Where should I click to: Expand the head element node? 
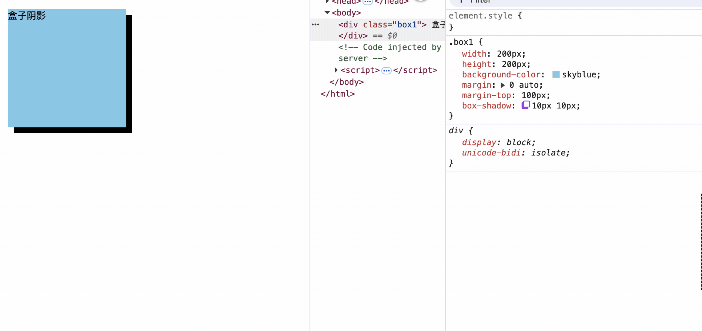point(327,2)
